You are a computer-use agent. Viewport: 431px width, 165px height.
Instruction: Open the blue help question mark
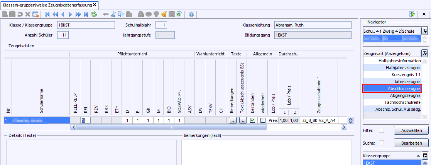(x=191, y=14)
